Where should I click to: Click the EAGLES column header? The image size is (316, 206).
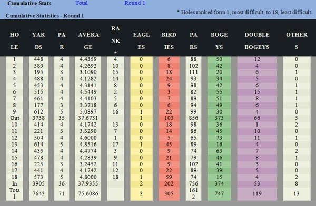click(141, 41)
